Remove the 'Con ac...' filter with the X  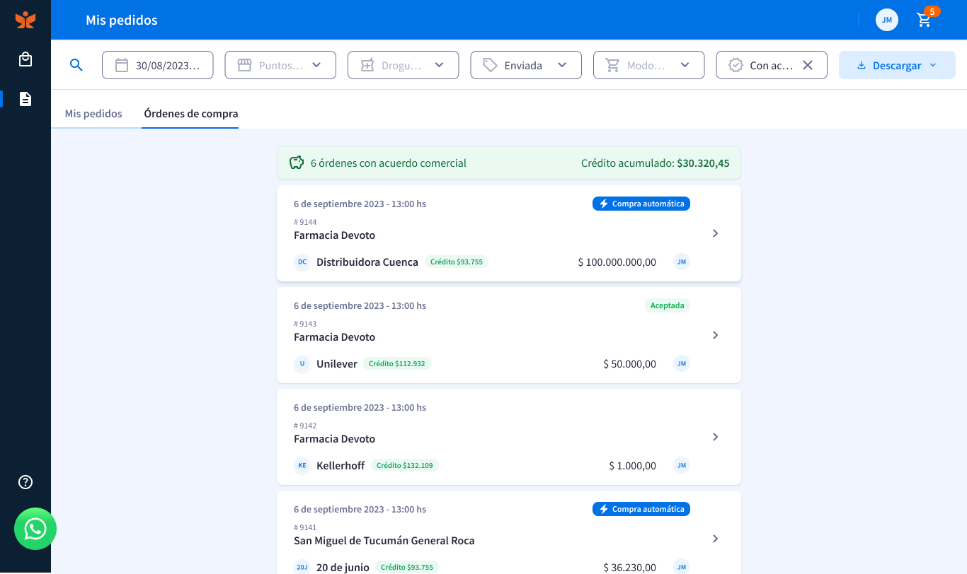807,65
